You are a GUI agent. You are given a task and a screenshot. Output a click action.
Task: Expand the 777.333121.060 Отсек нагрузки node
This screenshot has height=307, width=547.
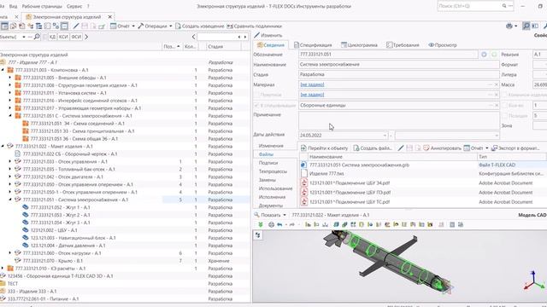click(x=10, y=253)
